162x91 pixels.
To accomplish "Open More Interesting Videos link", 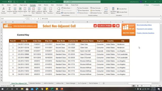I will pyautogui.click(x=144, y=25).
